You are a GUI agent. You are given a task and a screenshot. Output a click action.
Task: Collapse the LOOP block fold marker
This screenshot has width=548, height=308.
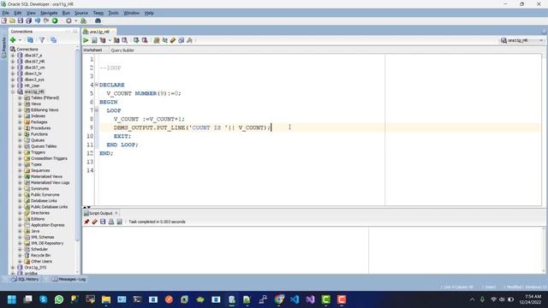[97, 110]
